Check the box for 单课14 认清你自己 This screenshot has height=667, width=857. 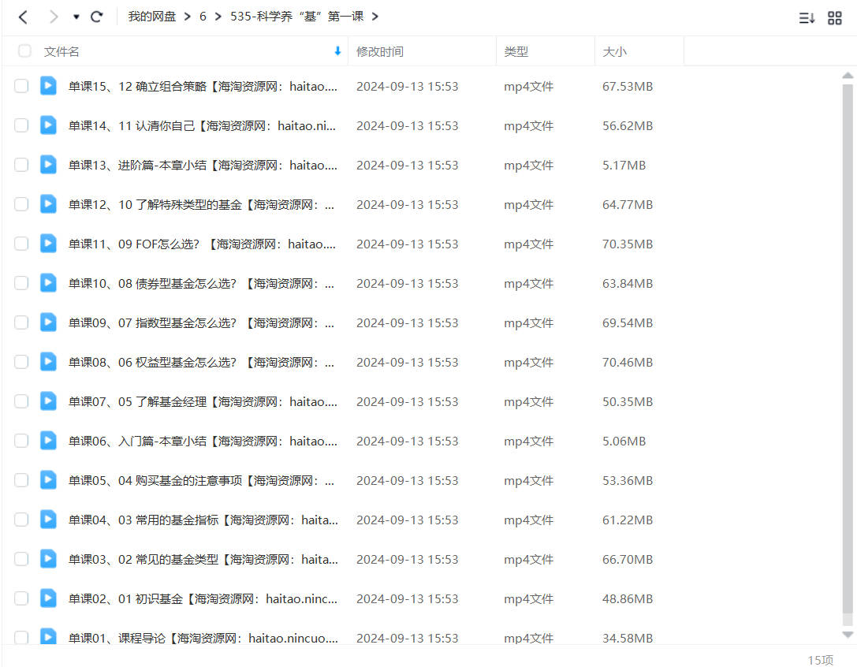(x=21, y=125)
